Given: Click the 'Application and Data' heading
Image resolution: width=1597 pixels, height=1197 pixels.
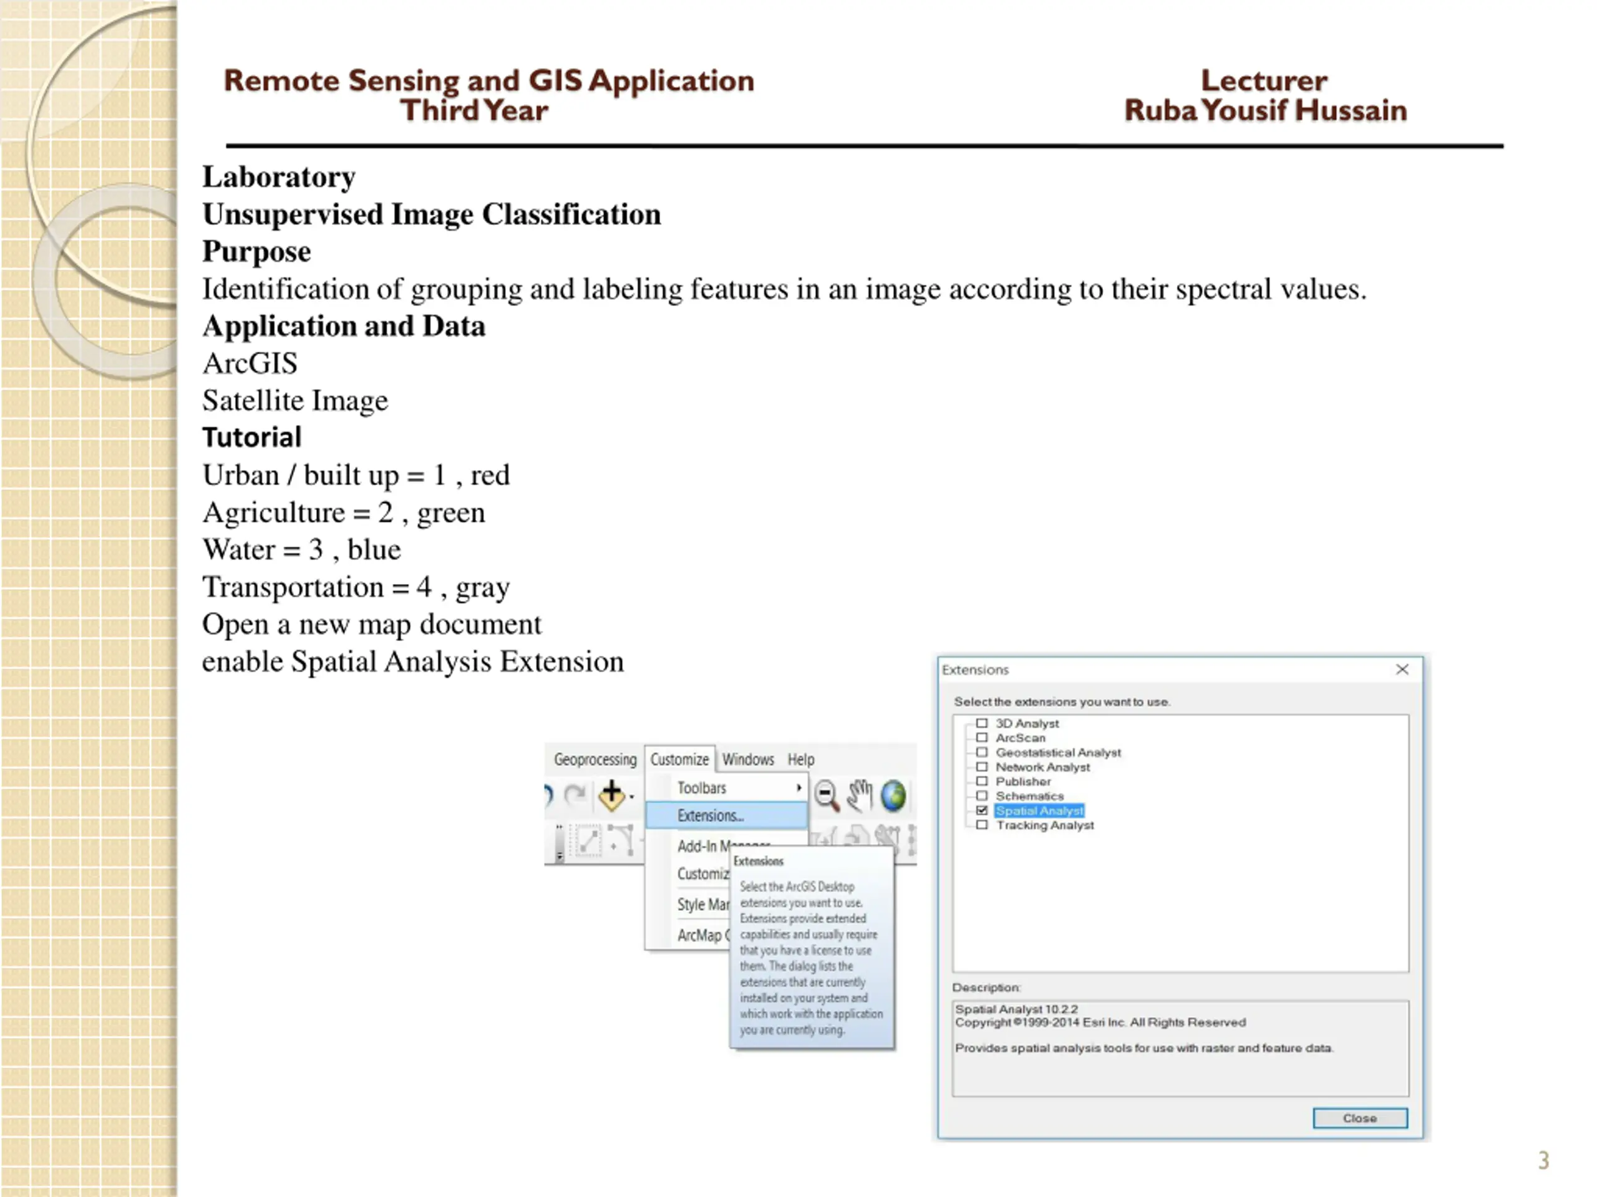Looking at the screenshot, I should click(x=344, y=325).
